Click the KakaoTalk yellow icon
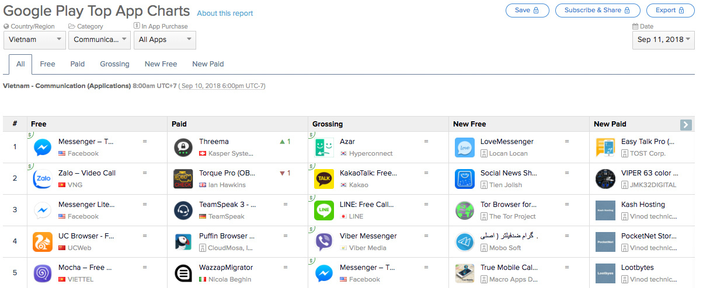703x288 pixels. pos(324,179)
